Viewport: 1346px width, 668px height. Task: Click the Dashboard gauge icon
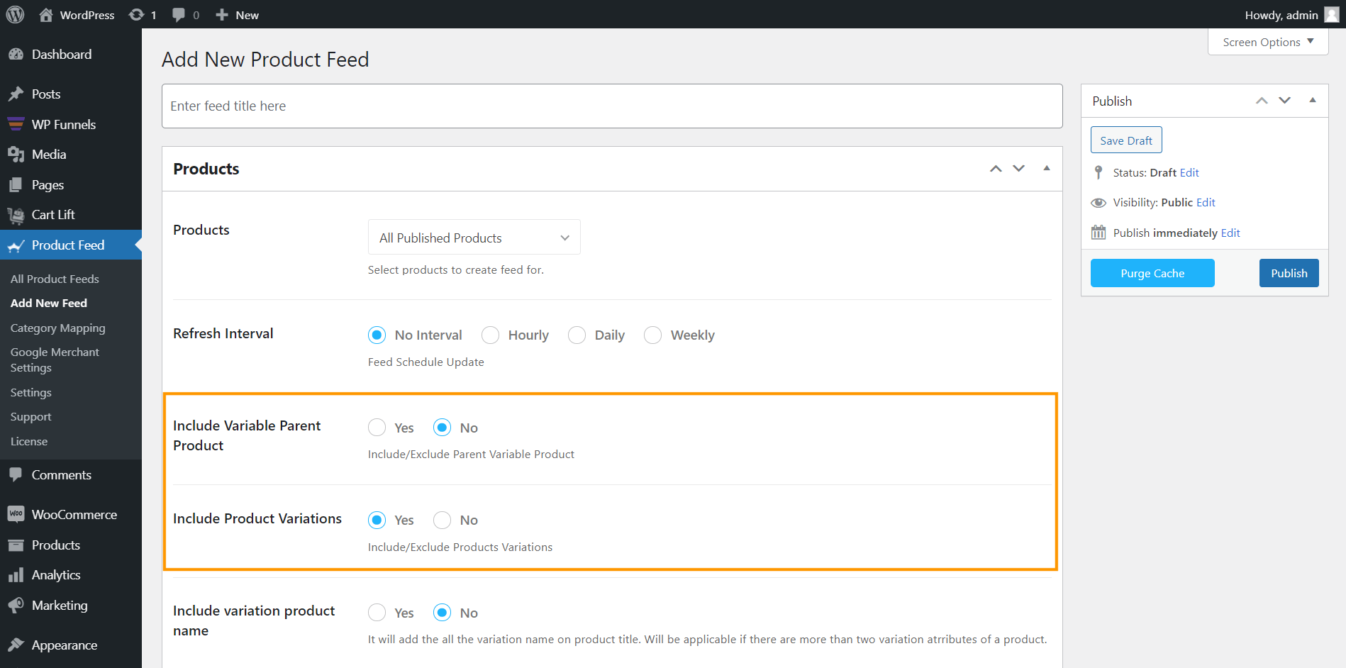point(16,55)
